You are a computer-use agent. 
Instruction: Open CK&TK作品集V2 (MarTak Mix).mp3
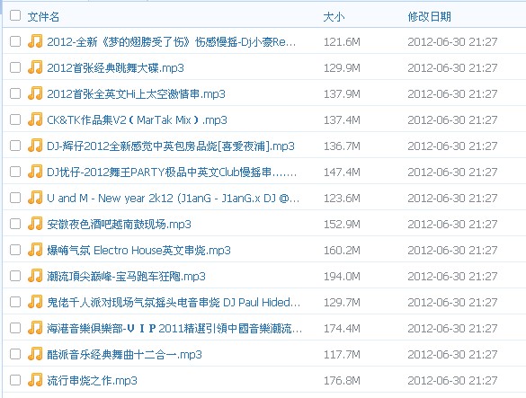137,120
